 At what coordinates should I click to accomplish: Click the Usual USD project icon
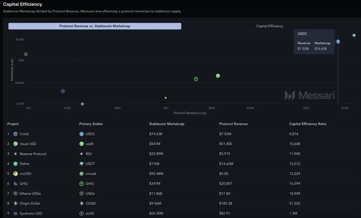16,144
